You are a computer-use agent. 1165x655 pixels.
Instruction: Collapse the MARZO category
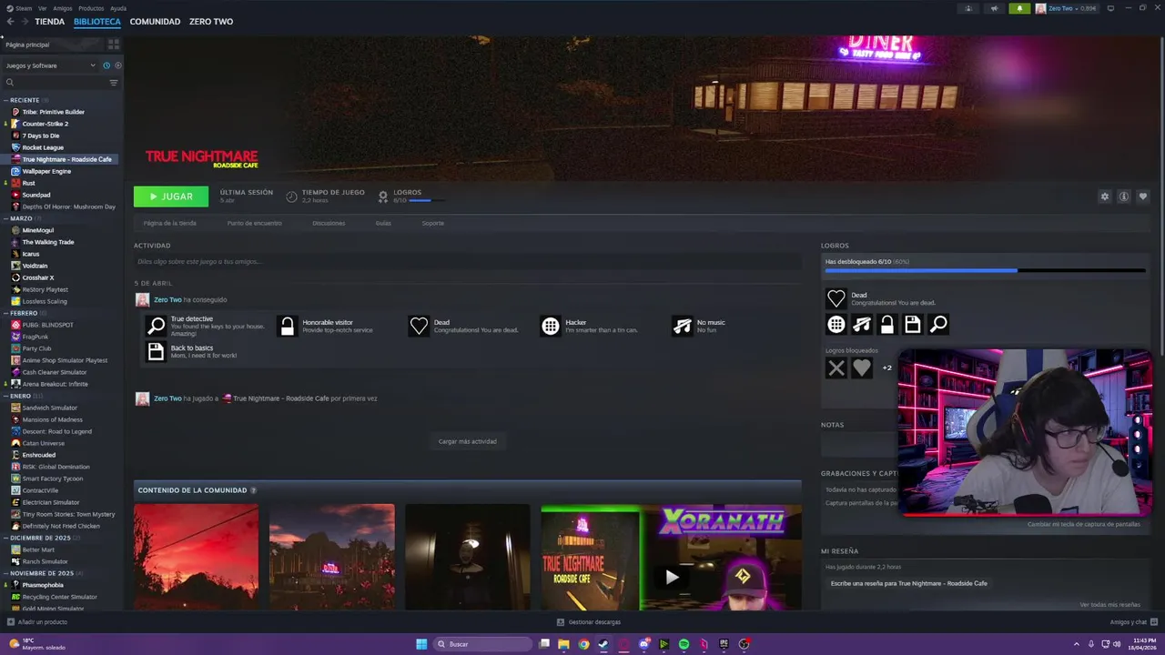21,218
